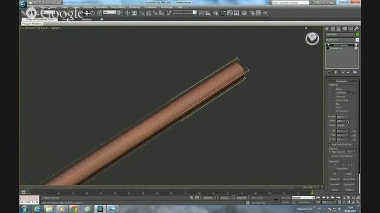Adjust the Map Channel spinner

(354, 151)
